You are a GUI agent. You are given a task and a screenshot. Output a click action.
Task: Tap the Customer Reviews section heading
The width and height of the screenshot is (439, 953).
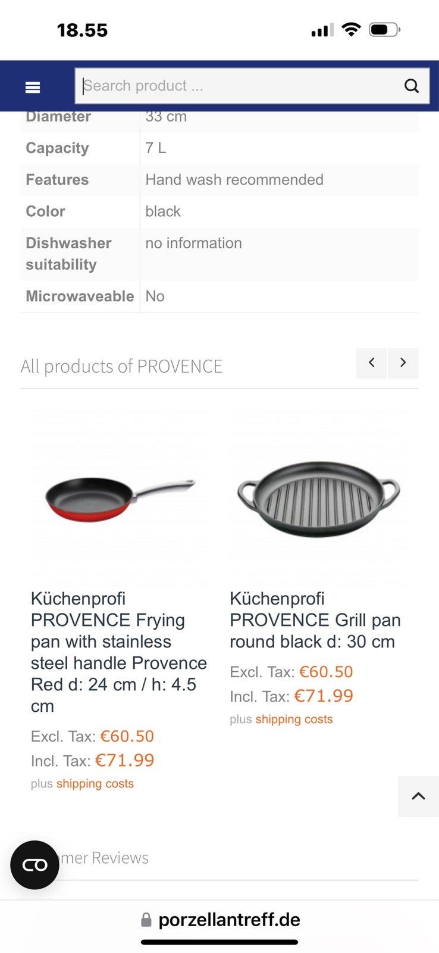coord(104,858)
